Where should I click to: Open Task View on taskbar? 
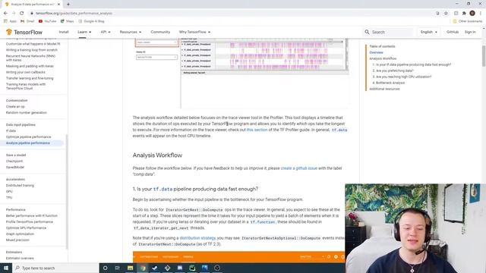(118, 268)
